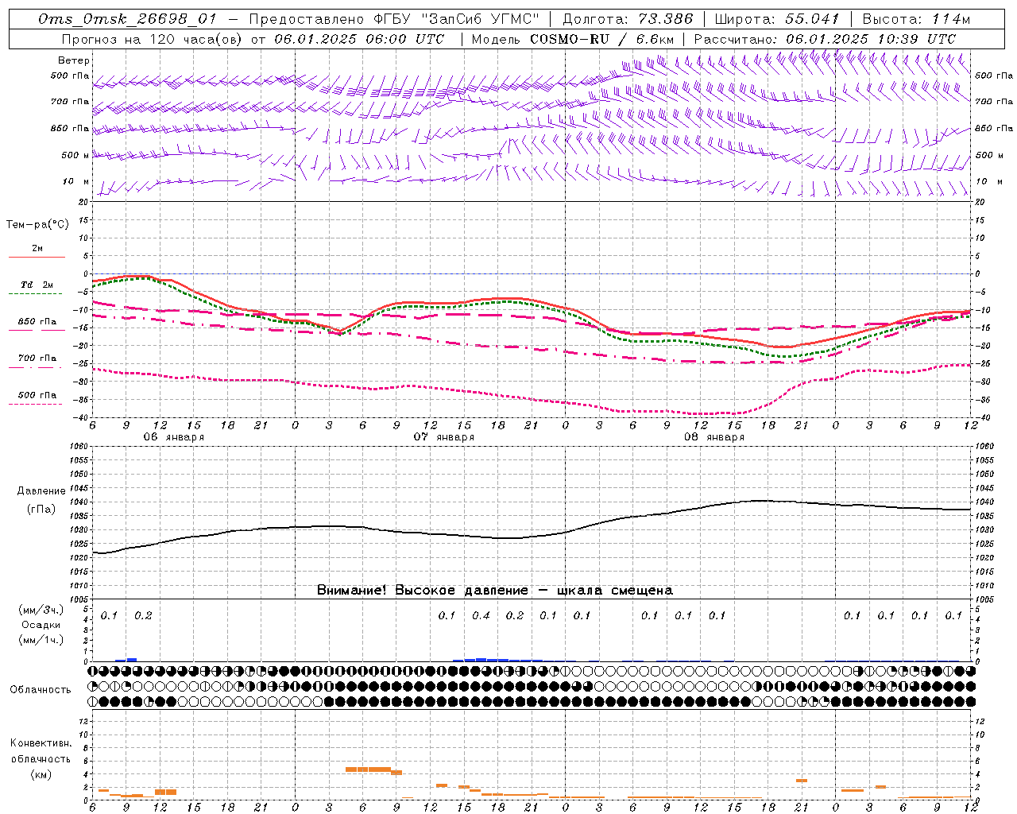This screenshot has width=1017, height=814.
Task: Click the Облачность panel label
Action: coord(41,689)
